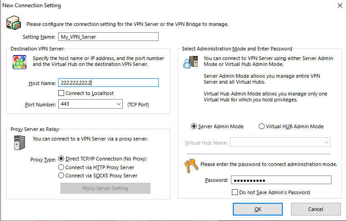346x221 pixels.
Task: Click the 'Host Name:' label
Action: click(42, 83)
